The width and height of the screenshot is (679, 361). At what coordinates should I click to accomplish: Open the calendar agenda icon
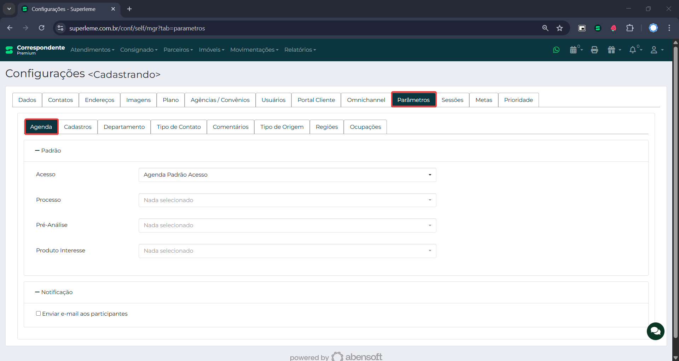pos(574,50)
